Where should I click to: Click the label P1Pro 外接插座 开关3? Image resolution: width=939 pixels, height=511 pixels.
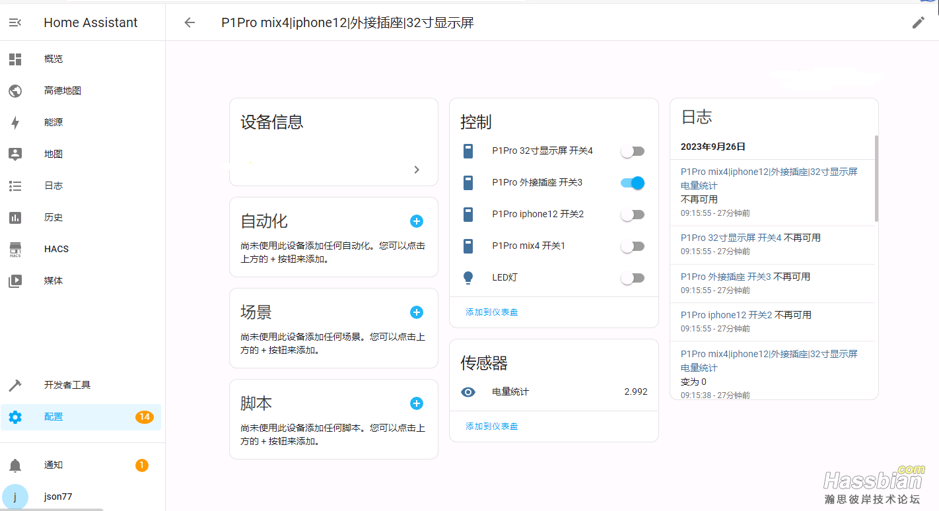(538, 182)
